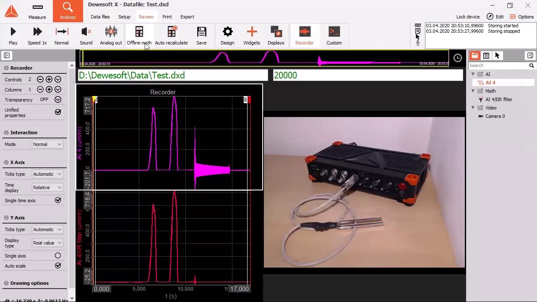Open Print tab

167,17
